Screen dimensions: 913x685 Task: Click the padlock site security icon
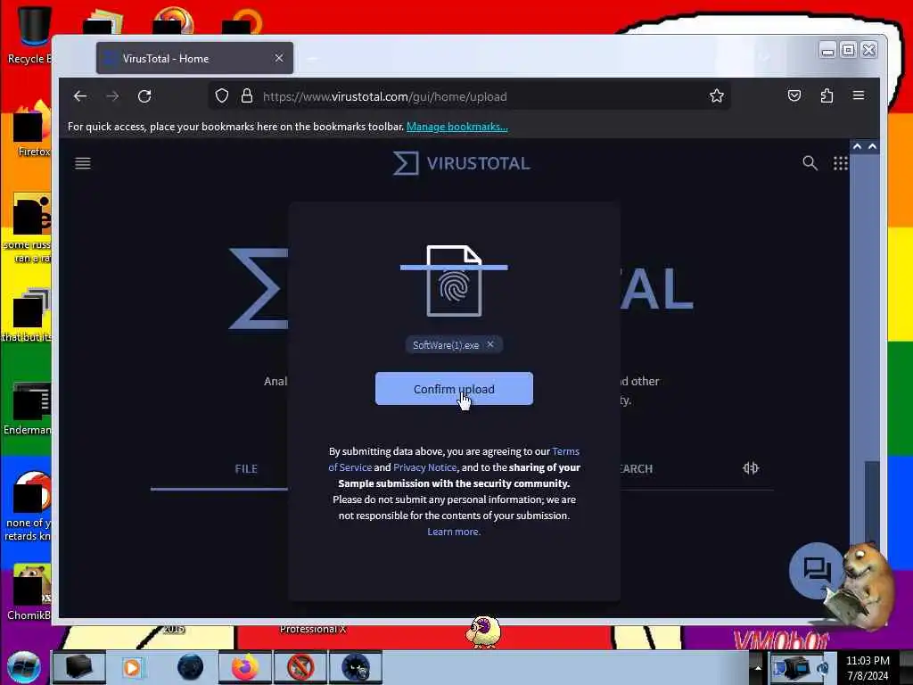(x=247, y=96)
